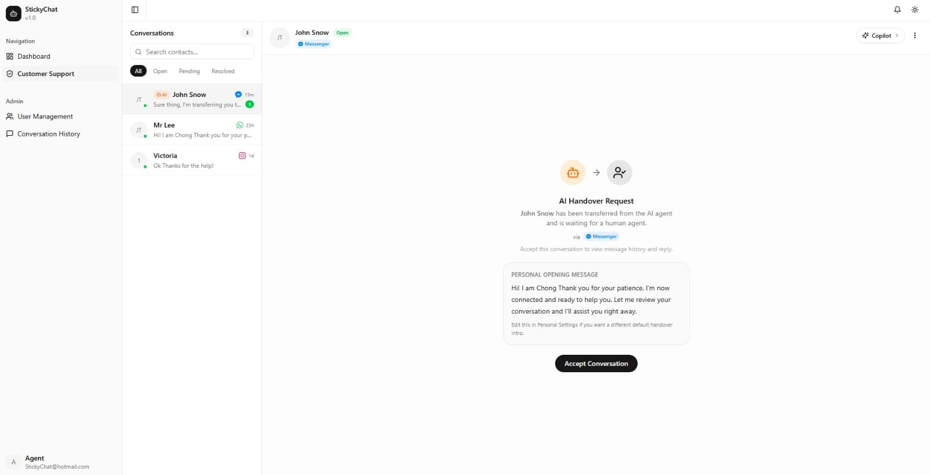Click the Customer Support shield icon

click(10, 74)
